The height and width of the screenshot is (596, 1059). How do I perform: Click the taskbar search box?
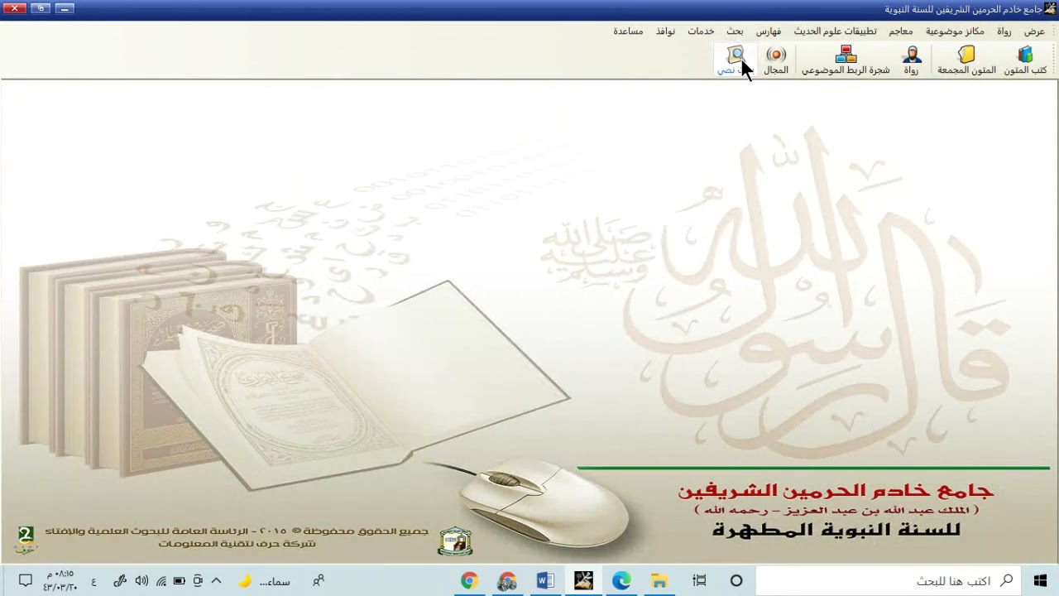coord(887,580)
